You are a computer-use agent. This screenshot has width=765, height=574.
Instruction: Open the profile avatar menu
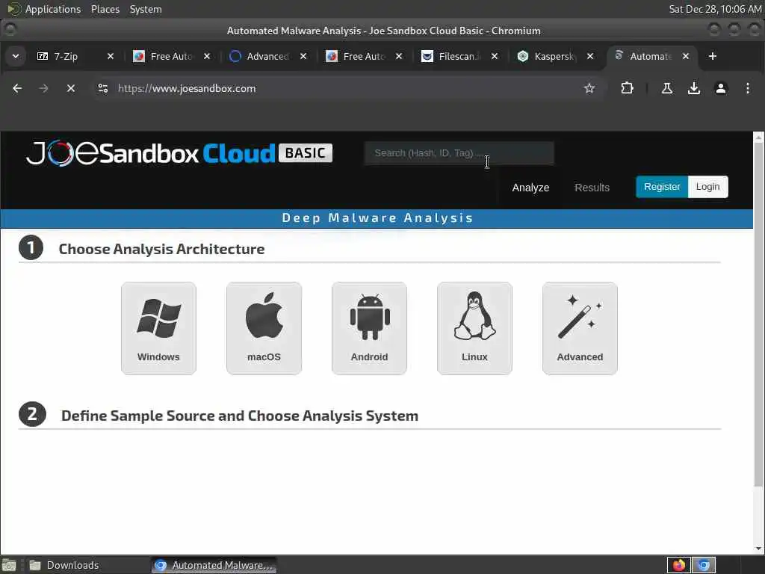721,88
